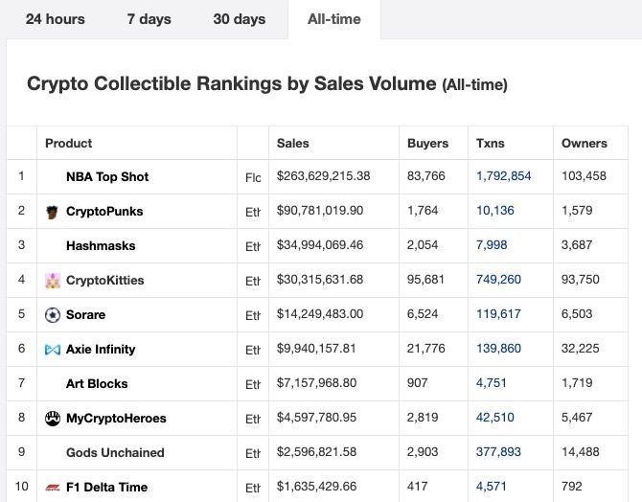Image resolution: width=642 pixels, height=502 pixels.
Task: Click the 42,510 transactions link
Action: pos(495,418)
